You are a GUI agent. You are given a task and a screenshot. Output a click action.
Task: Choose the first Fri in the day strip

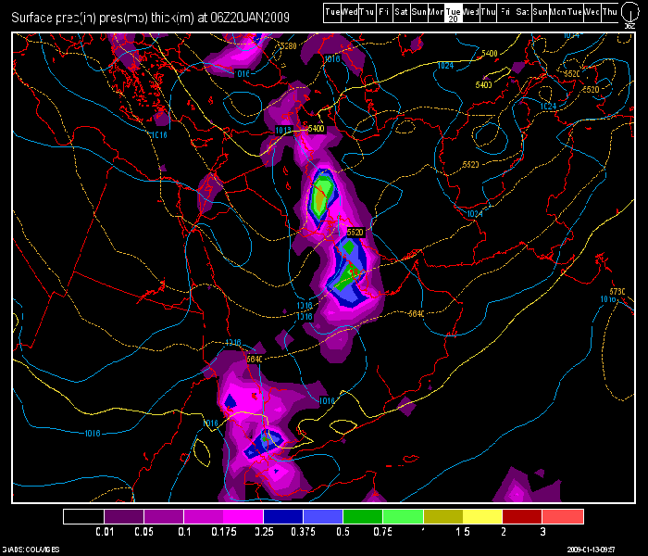pos(383,12)
